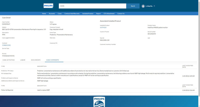Select Contract And Warranty menu
Image resolution: width=200 pixels, height=107 pixels.
[x=72, y=14]
